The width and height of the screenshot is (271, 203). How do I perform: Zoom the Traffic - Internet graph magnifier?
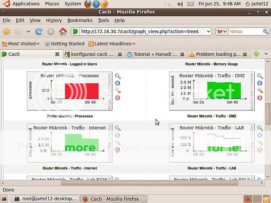118,128
